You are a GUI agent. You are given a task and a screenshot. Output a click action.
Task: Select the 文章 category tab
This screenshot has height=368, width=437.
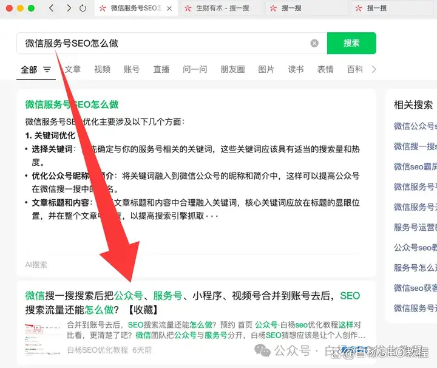click(x=73, y=69)
